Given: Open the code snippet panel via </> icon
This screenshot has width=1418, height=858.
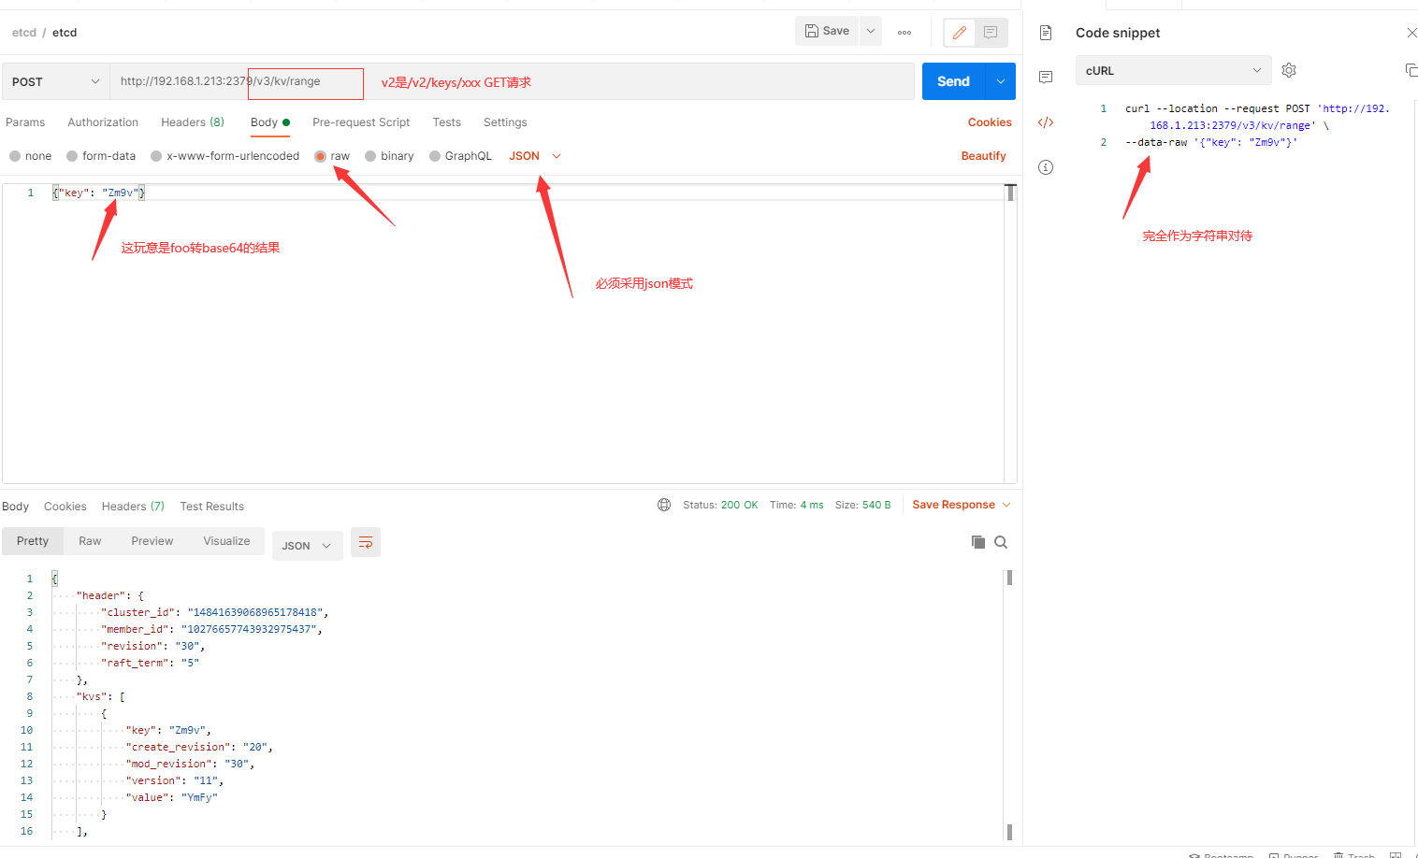Looking at the screenshot, I should coord(1045,122).
